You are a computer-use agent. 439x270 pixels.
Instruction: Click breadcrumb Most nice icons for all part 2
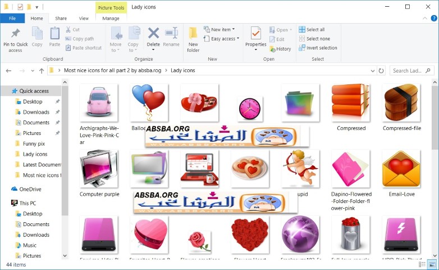point(112,70)
